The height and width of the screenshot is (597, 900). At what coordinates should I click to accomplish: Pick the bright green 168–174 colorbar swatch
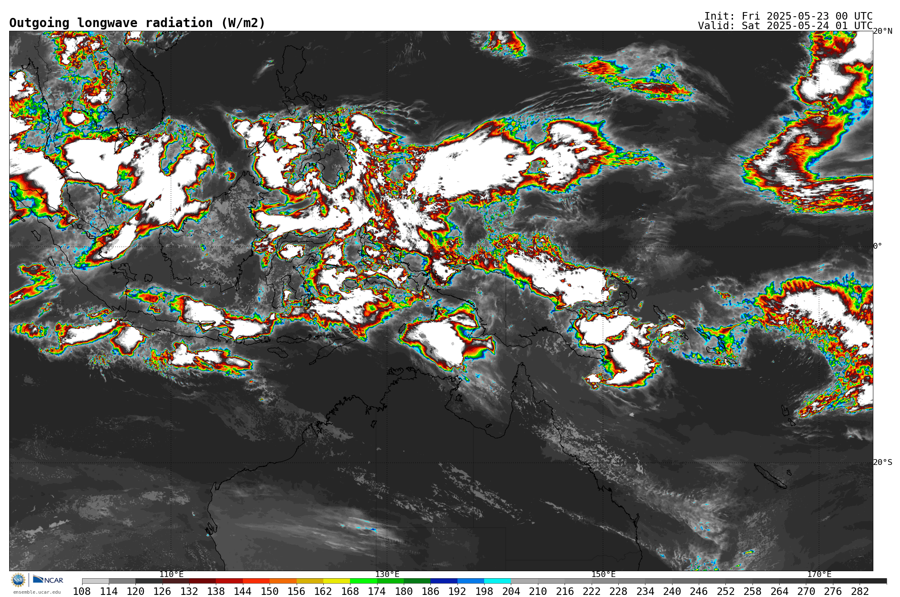coord(363,581)
